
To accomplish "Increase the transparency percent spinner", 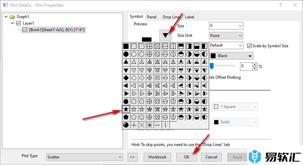I will point(255,65).
